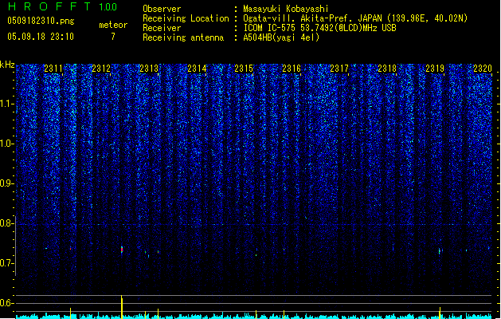Click the 0.8 kHz axis label
The height and width of the screenshot is (319, 501).
[6, 223]
